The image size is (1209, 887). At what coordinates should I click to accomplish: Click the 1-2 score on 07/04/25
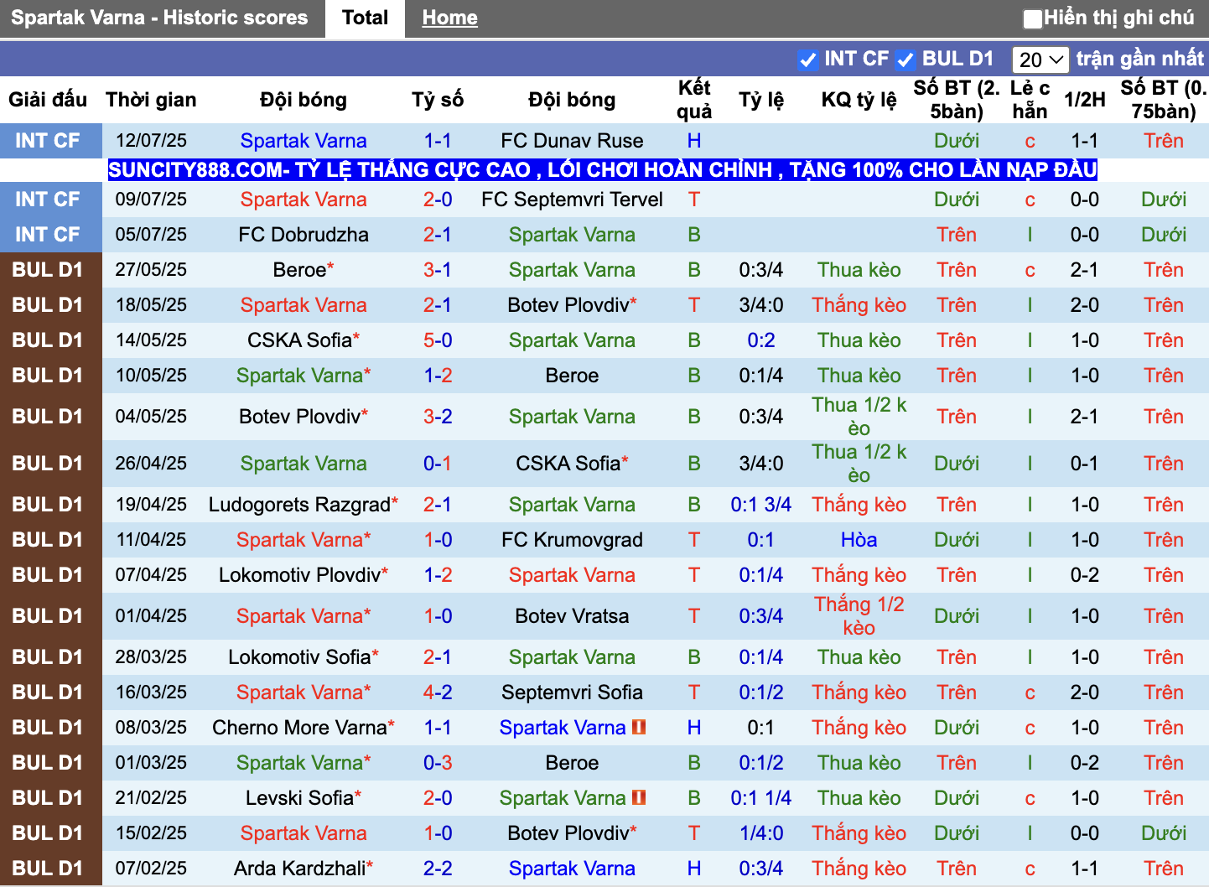438,575
